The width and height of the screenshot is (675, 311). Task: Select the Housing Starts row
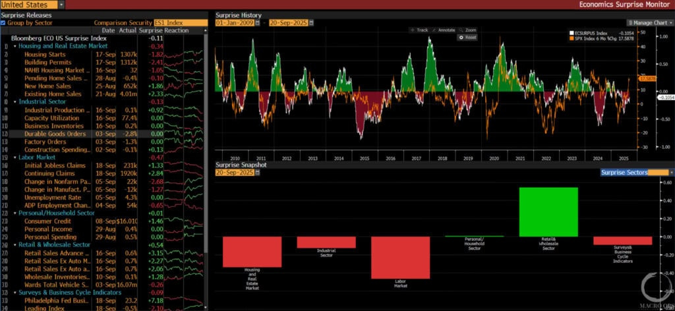pyautogui.click(x=103, y=54)
